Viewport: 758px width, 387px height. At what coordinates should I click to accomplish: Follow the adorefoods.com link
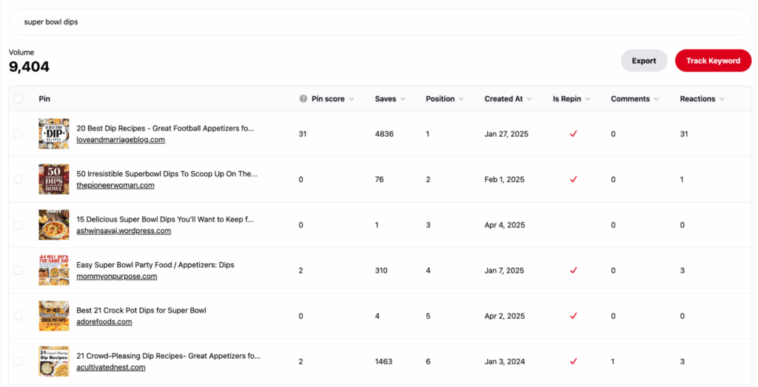104,322
